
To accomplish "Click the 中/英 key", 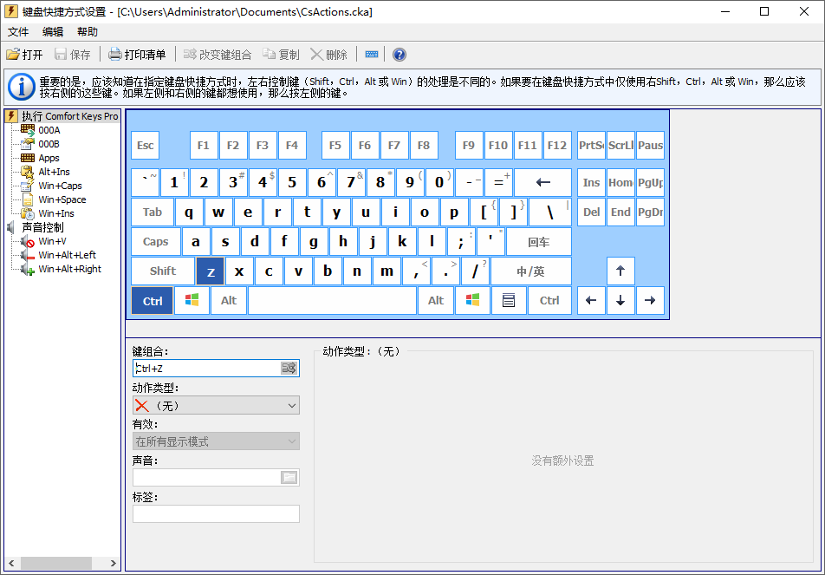I will [x=531, y=271].
